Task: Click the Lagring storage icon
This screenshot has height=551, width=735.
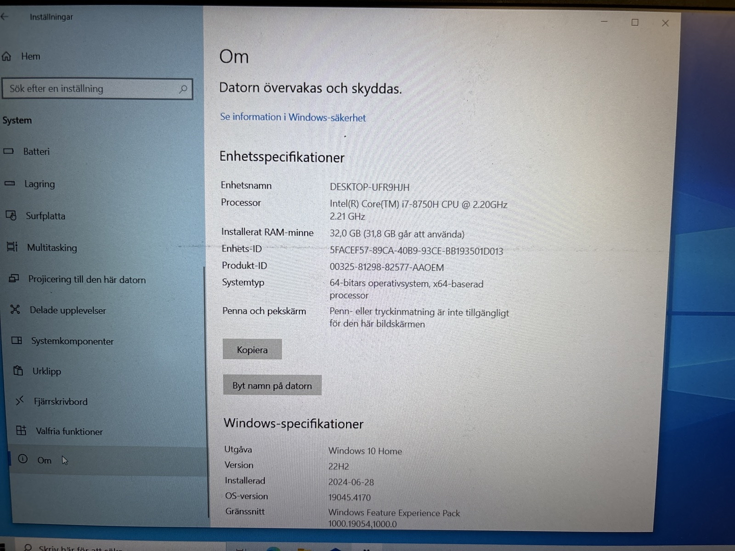Action: coord(10,184)
